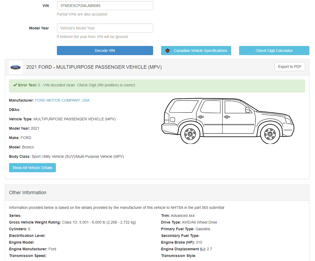Click the 'Primary Fuel Type: Gasoline' entry
Image resolution: width=315 pixels, height=261 pixels.
click(186, 229)
